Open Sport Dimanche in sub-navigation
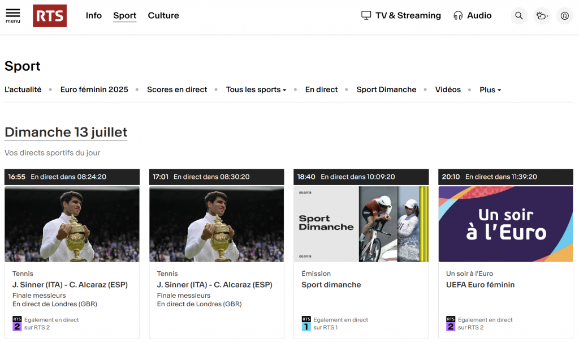This screenshot has width=579, height=342. 386,89
